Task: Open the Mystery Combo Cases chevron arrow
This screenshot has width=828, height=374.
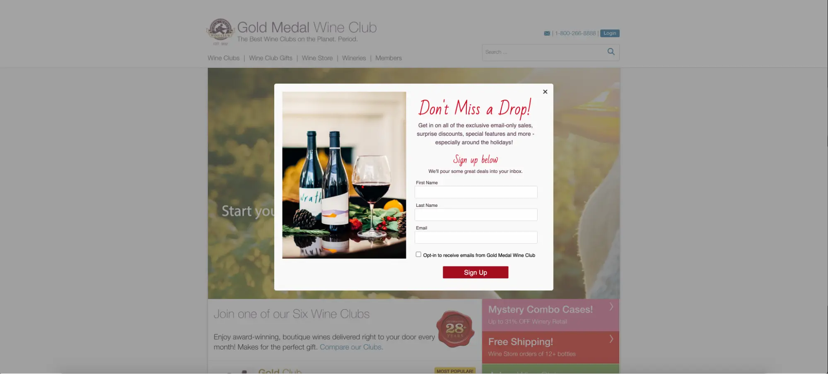Action: 611,307
